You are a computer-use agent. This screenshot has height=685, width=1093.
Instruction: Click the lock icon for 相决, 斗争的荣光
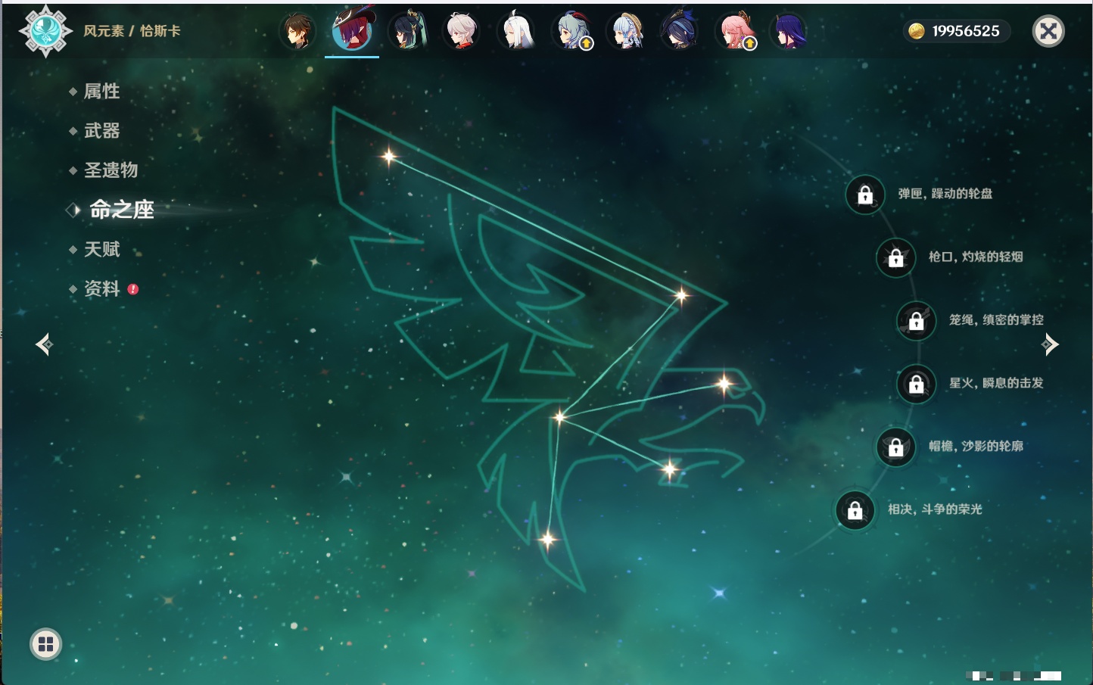pos(855,510)
